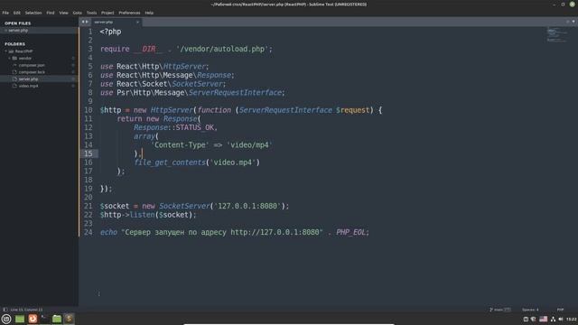Open the Preferences menu
Viewport: 578px width, 325px height.
(x=129, y=13)
